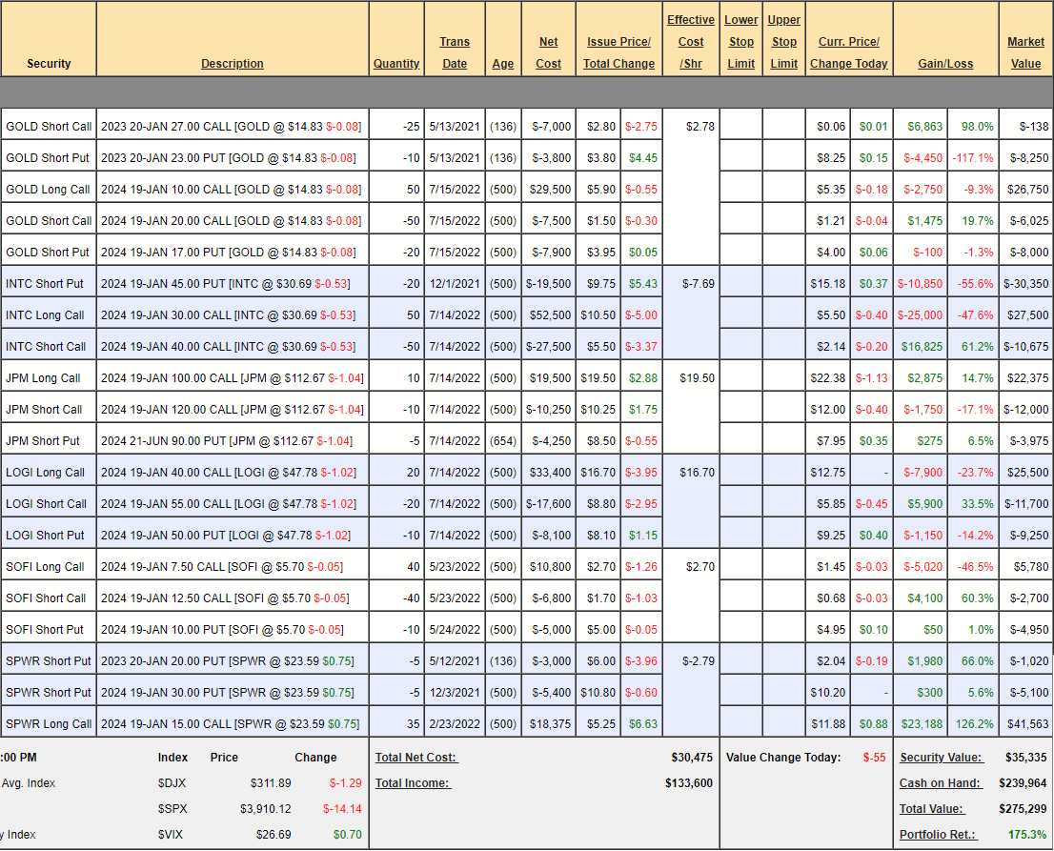This screenshot has width=1054, height=851.
Task: Click the Trans Date column header
Action: [x=455, y=52]
